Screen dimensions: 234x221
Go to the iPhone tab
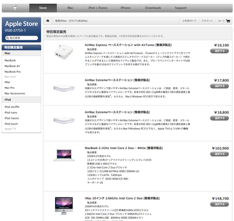(x=125, y=8)
